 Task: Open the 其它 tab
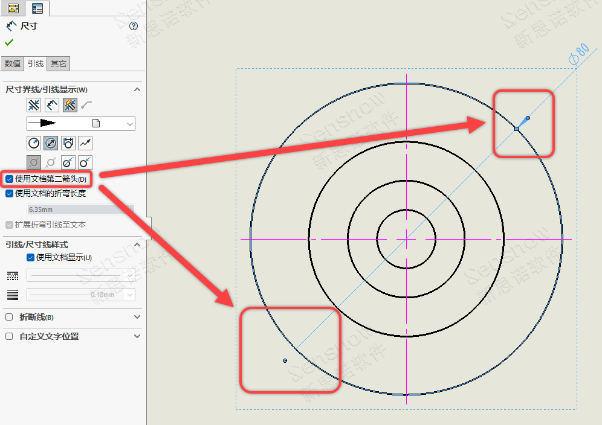[x=59, y=63]
